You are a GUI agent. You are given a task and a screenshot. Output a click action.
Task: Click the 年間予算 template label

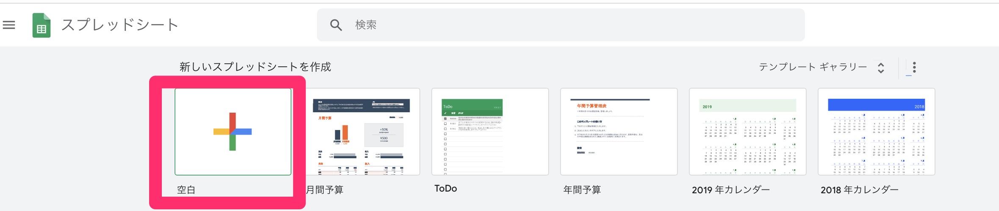pyautogui.click(x=582, y=190)
